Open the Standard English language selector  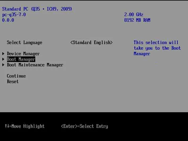coord(91,42)
